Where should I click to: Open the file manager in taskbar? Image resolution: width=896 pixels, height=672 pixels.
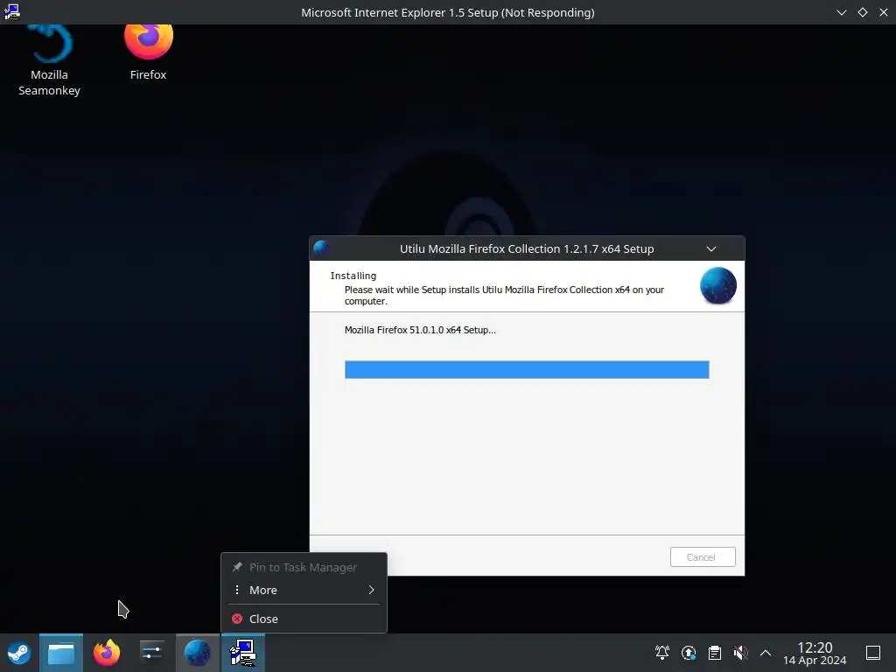[x=61, y=653]
